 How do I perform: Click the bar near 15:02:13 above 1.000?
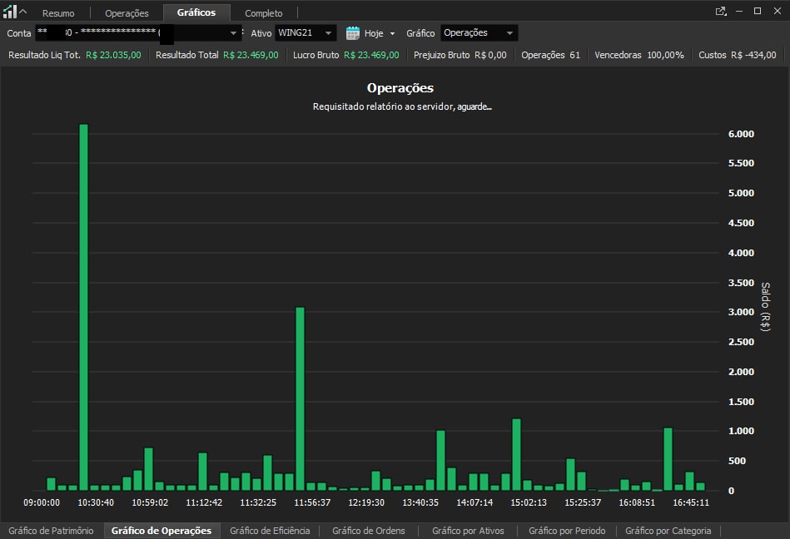516,454
